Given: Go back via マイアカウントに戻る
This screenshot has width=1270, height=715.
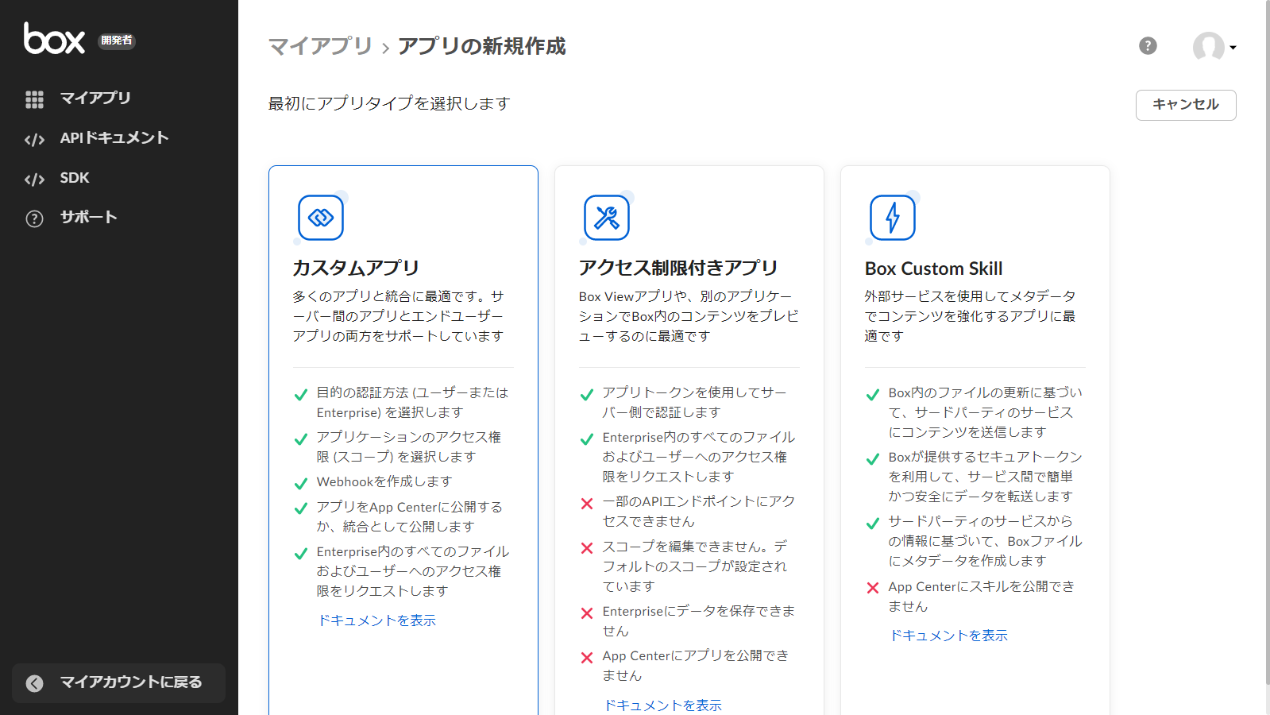Looking at the screenshot, I should [x=119, y=683].
